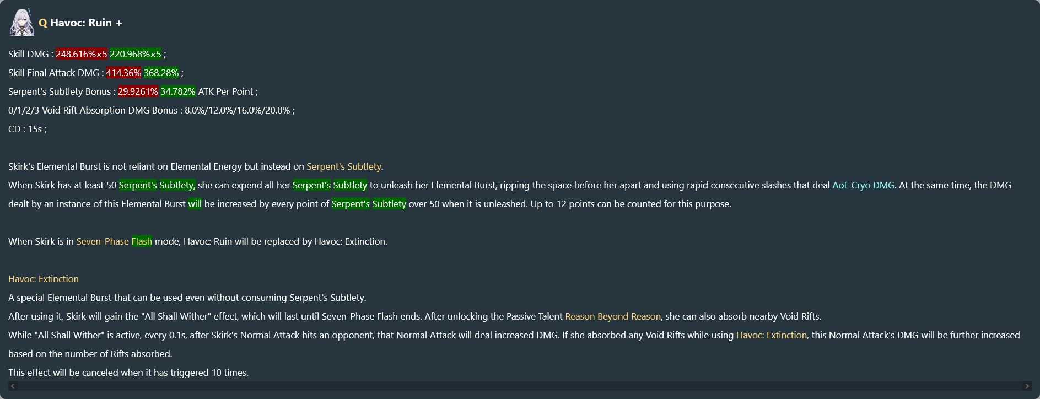The image size is (1040, 399).
Task: Expand Havoc: Ruin with the plus sign
Action: 119,23
